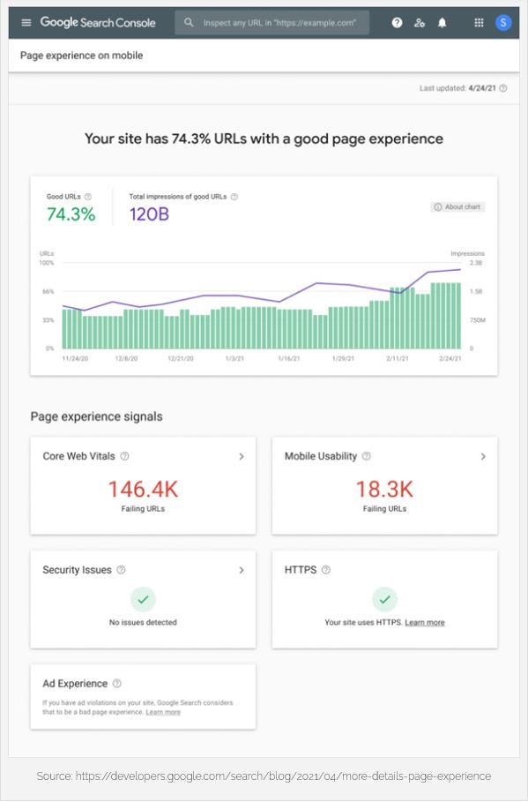Click the Good URLs help icon
This screenshot has height=802, width=528.
click(x=88, y=197)
